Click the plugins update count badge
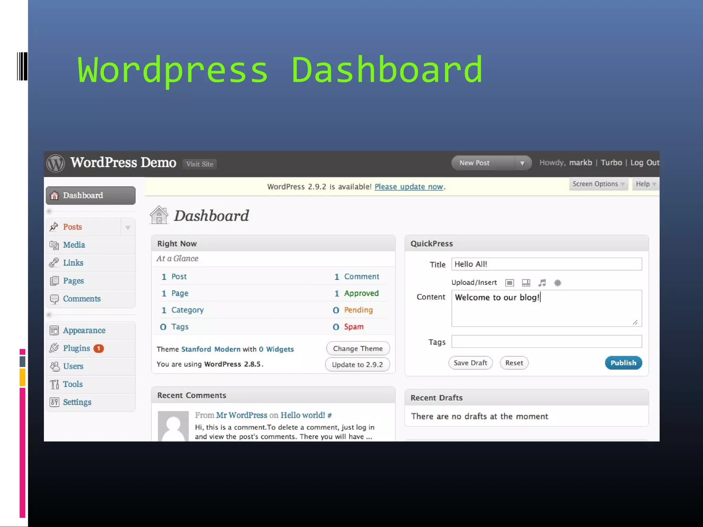Screen dimensions: 703x527 tap(99, 349)
